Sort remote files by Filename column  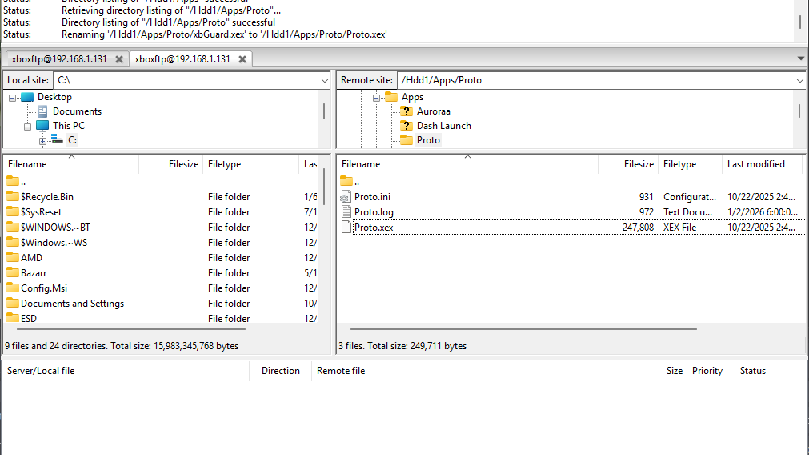click(467, 164)
